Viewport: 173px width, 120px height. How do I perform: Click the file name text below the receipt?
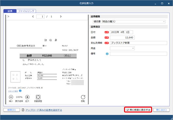coord(25,88)
